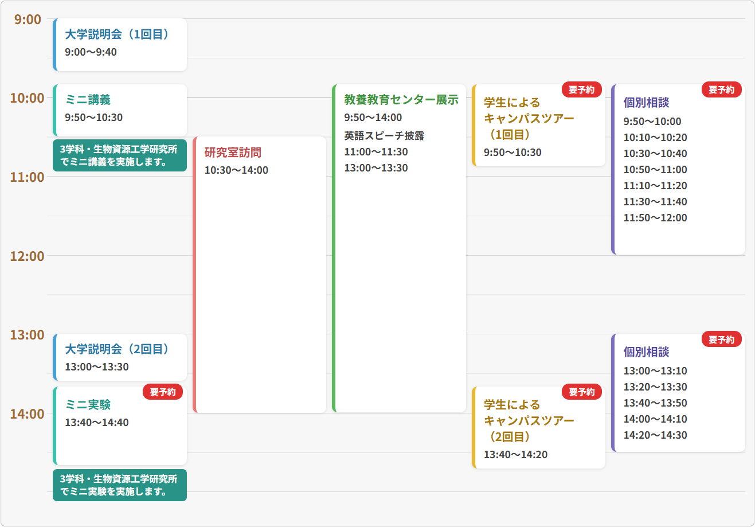Click キャンパスツアー（2回目） title
Viewport: 755px width, 527px height.
click(x=529, y=421)
